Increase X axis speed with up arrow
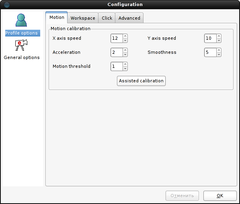The width and height of the screenshot is (240, 204). click(125, 36)
